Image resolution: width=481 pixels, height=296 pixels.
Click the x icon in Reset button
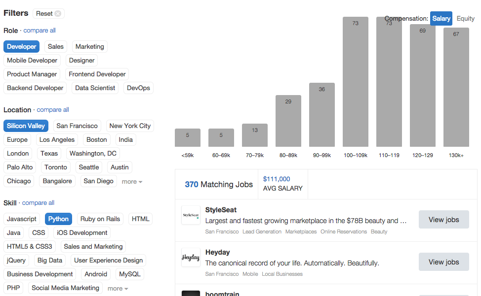pyautogui.click(x=58, y=14)
